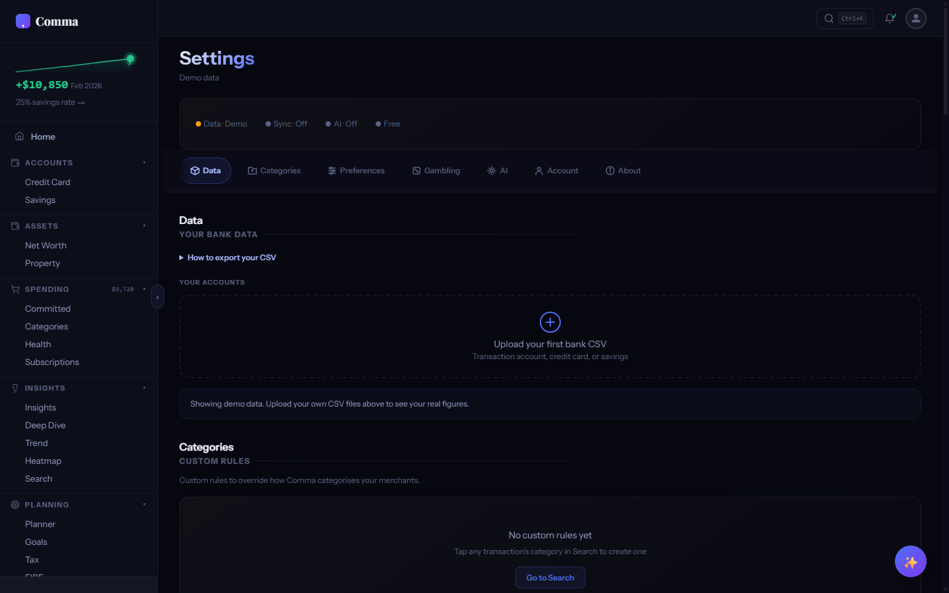Collapse the Assets section
The width and height of the screenshot is (949, 593).
tap(144, 225)
